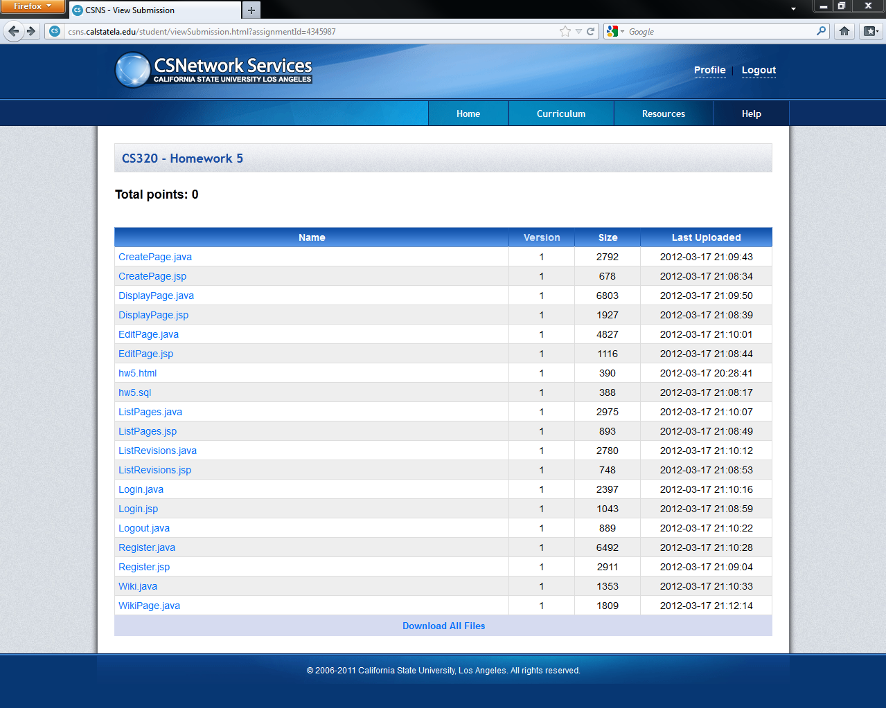Bookmark this page with the star icon
Screen dimensions: 886x708
tap(565, 31)
